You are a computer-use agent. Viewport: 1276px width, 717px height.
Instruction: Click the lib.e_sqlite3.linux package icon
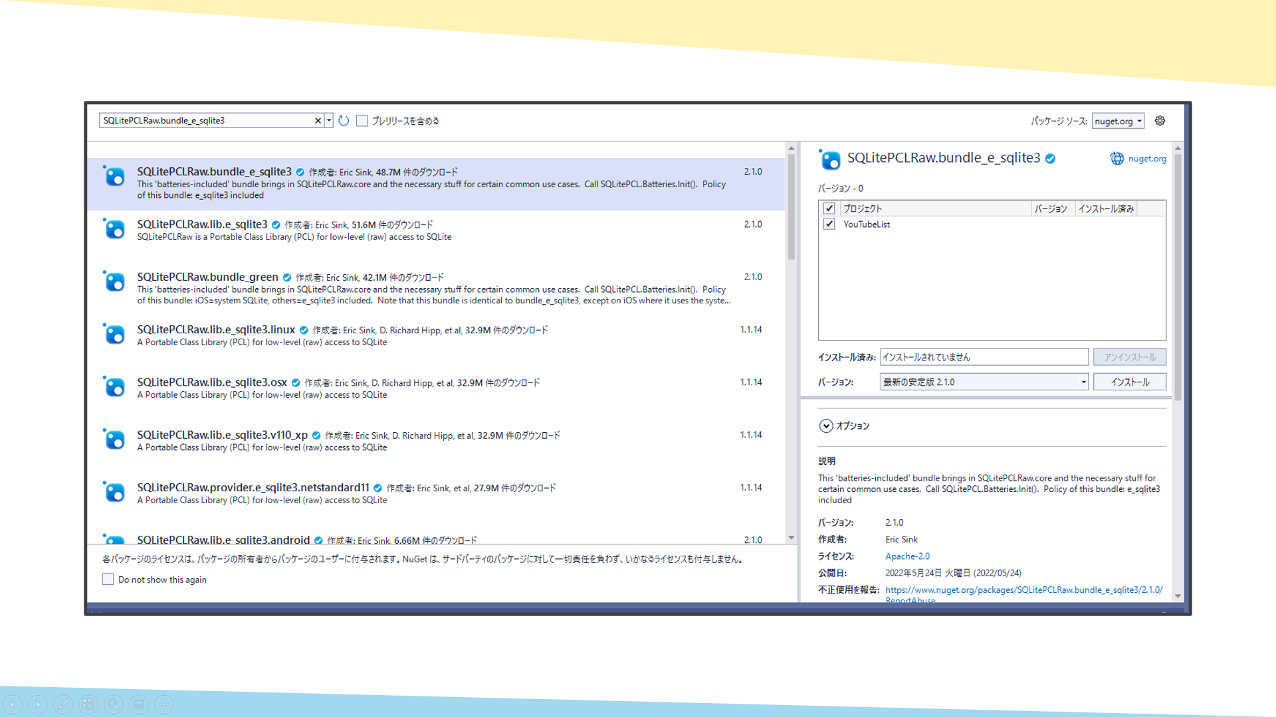[114, 334]
